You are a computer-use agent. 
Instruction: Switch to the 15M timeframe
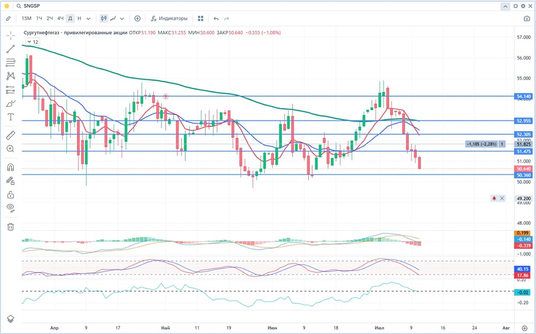point(26,18)
